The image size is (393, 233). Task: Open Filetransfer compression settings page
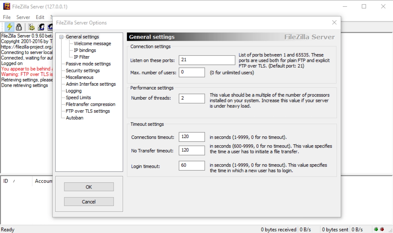[x=91, y=104]
